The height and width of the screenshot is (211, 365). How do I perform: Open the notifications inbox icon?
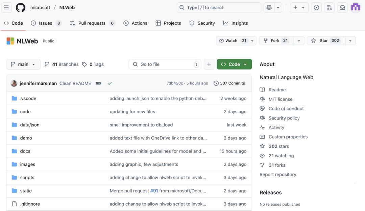pyautogui.click(x=342, y=7)
